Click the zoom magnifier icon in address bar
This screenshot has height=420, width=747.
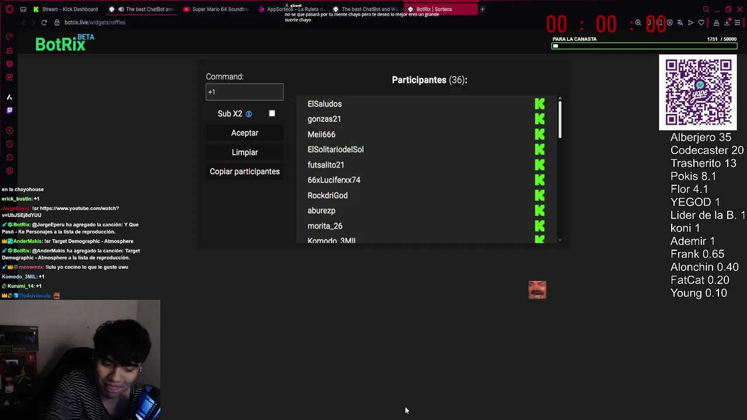coord(638,23)
